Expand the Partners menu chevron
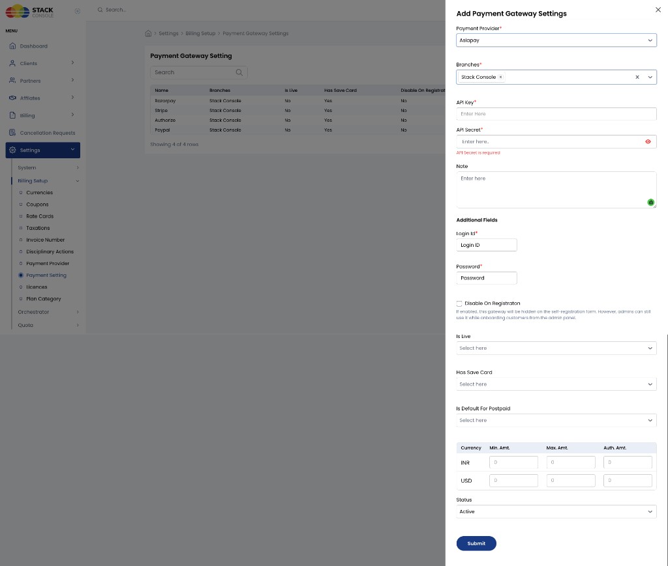The height and width of the screenshot is (566, 668). 72,80
